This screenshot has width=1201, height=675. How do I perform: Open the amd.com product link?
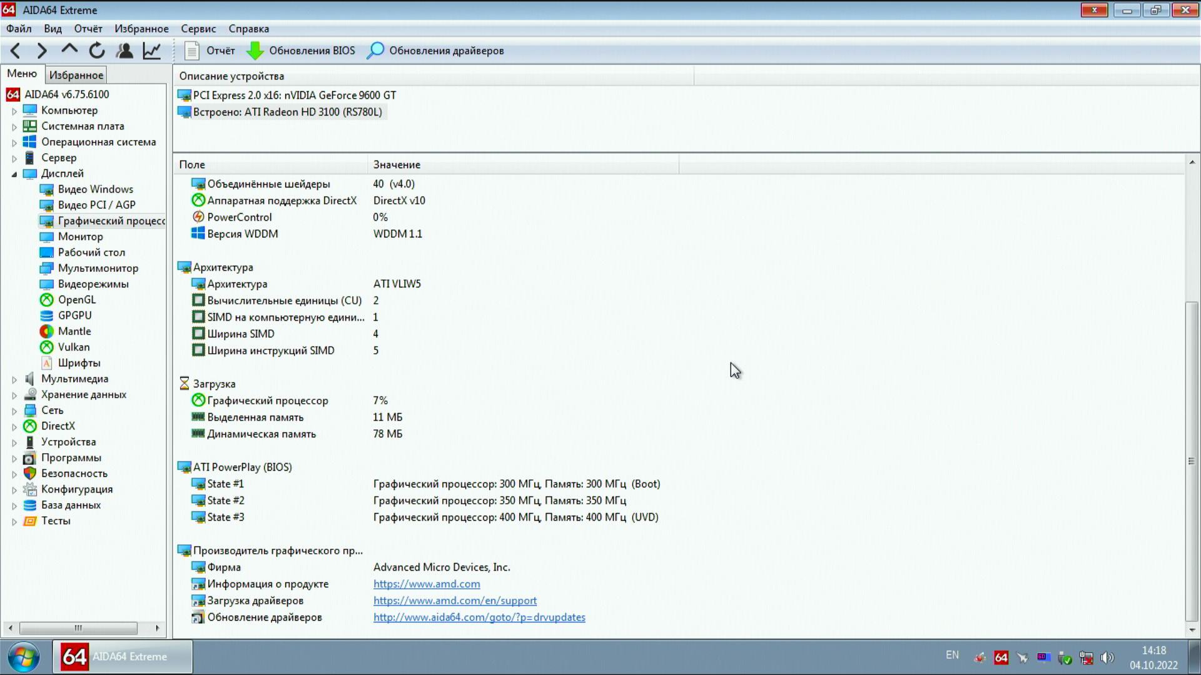pyautogui.click(x=427, y=584)
